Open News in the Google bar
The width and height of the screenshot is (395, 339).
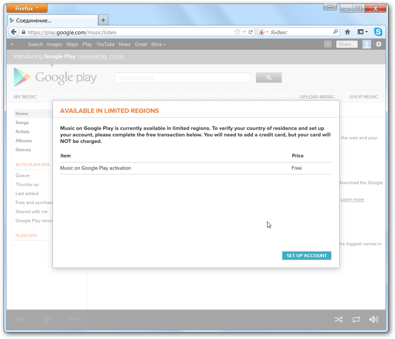coord(124,44)
